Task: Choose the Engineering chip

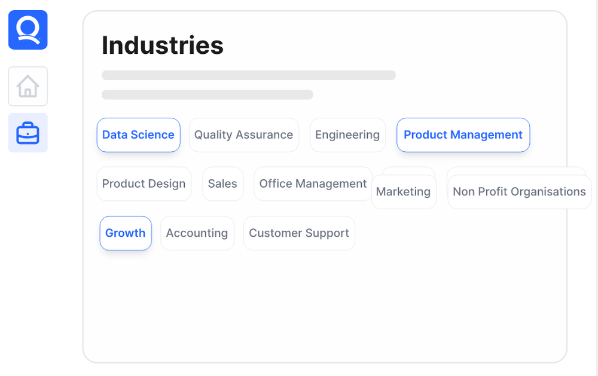Action: pyautogui.click(x=347, y=135)
